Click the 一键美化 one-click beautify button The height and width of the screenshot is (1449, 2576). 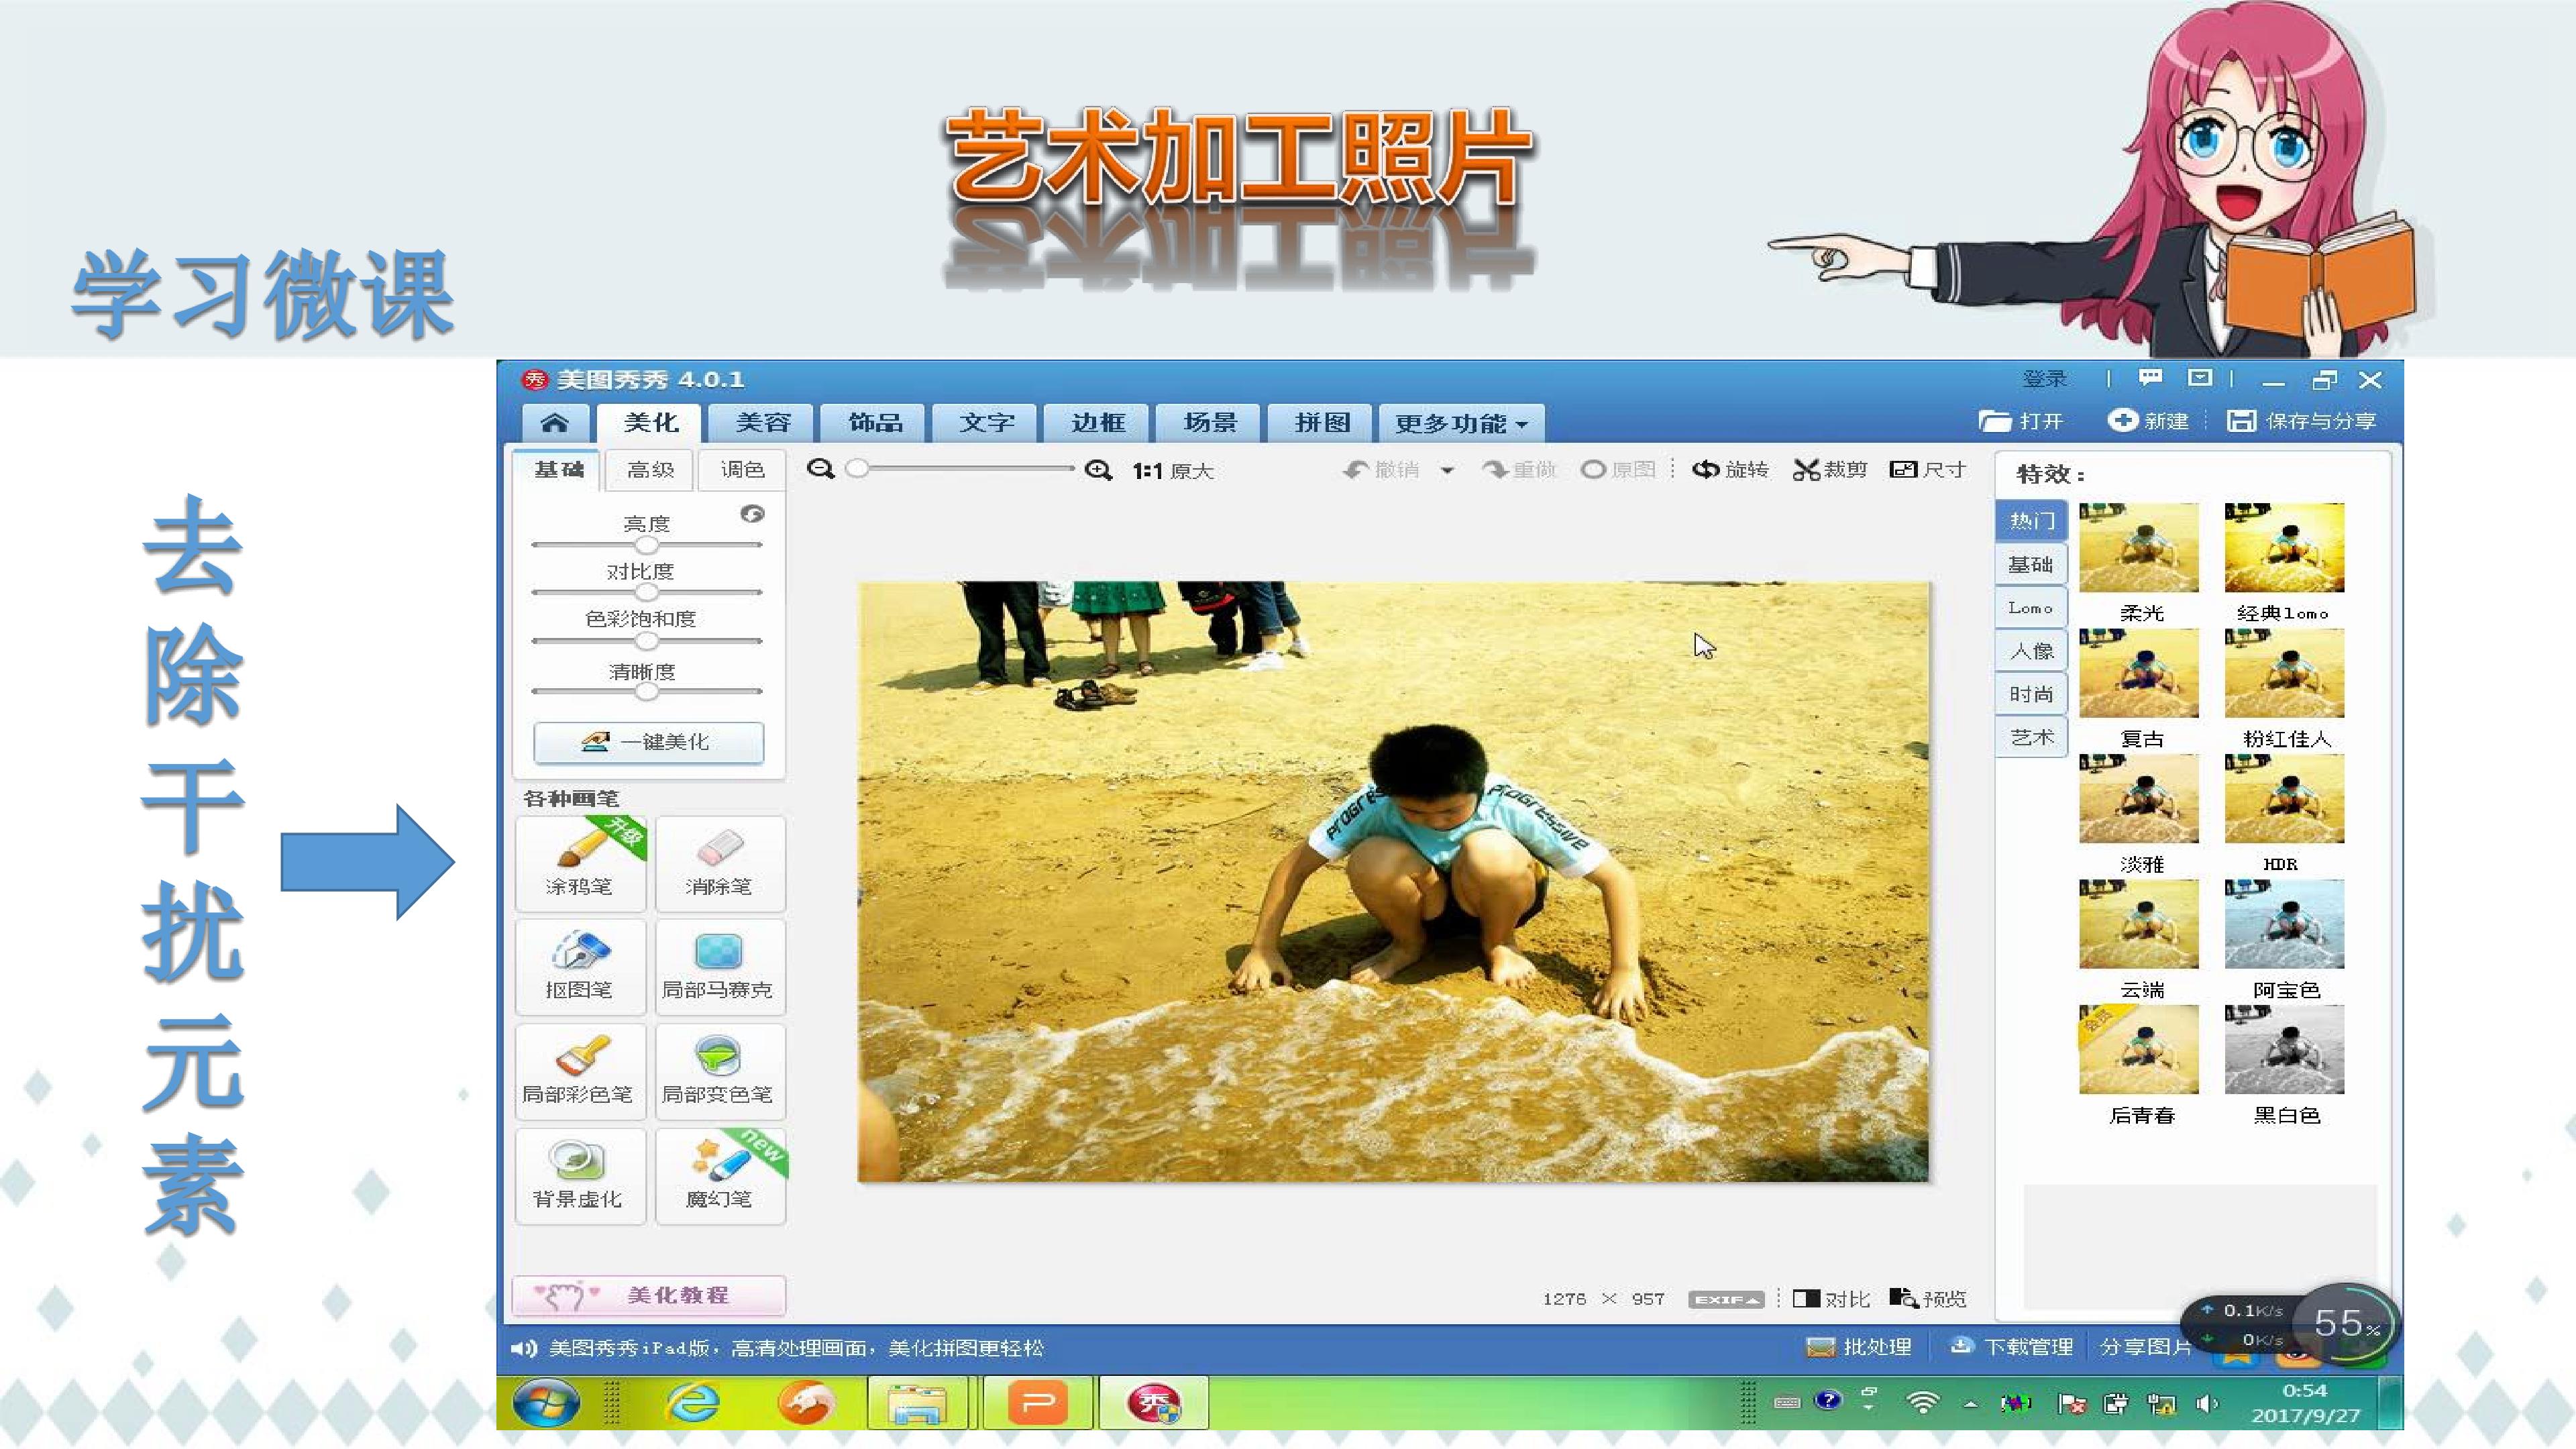click(649, 742)
